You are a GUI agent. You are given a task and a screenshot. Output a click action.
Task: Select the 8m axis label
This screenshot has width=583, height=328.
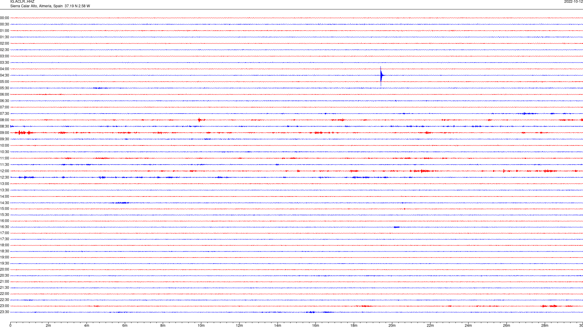(x=163, y=326)
